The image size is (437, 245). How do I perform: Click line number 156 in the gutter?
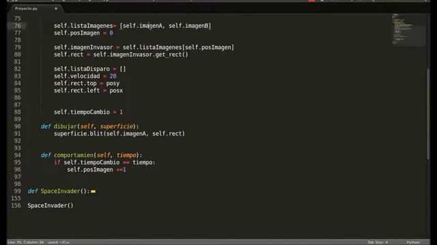[16, 206]
